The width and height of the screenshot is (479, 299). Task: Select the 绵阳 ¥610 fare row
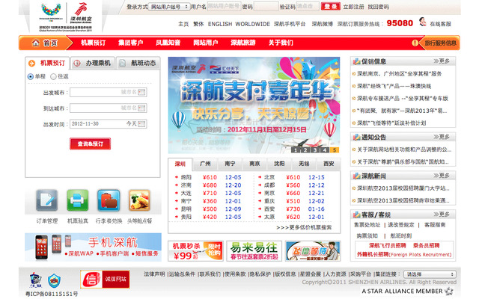pyautogui.click(x=208, y=177)
